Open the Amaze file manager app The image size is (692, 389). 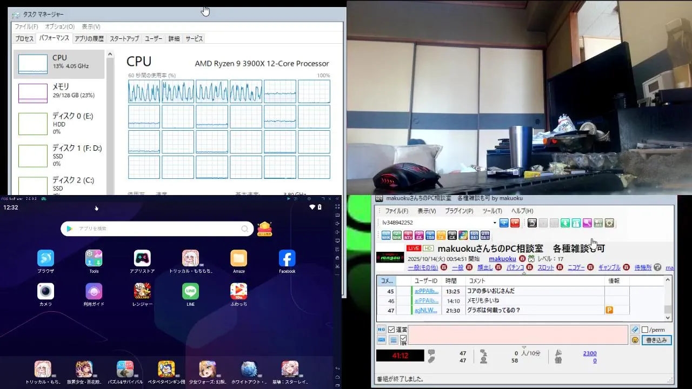point(238,258)
